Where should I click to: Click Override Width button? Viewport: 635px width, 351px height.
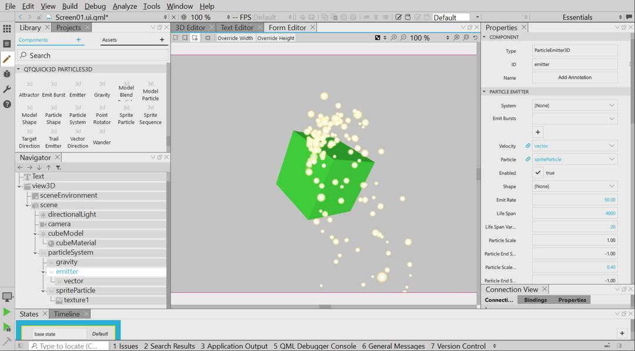click(x=235, y=38)
